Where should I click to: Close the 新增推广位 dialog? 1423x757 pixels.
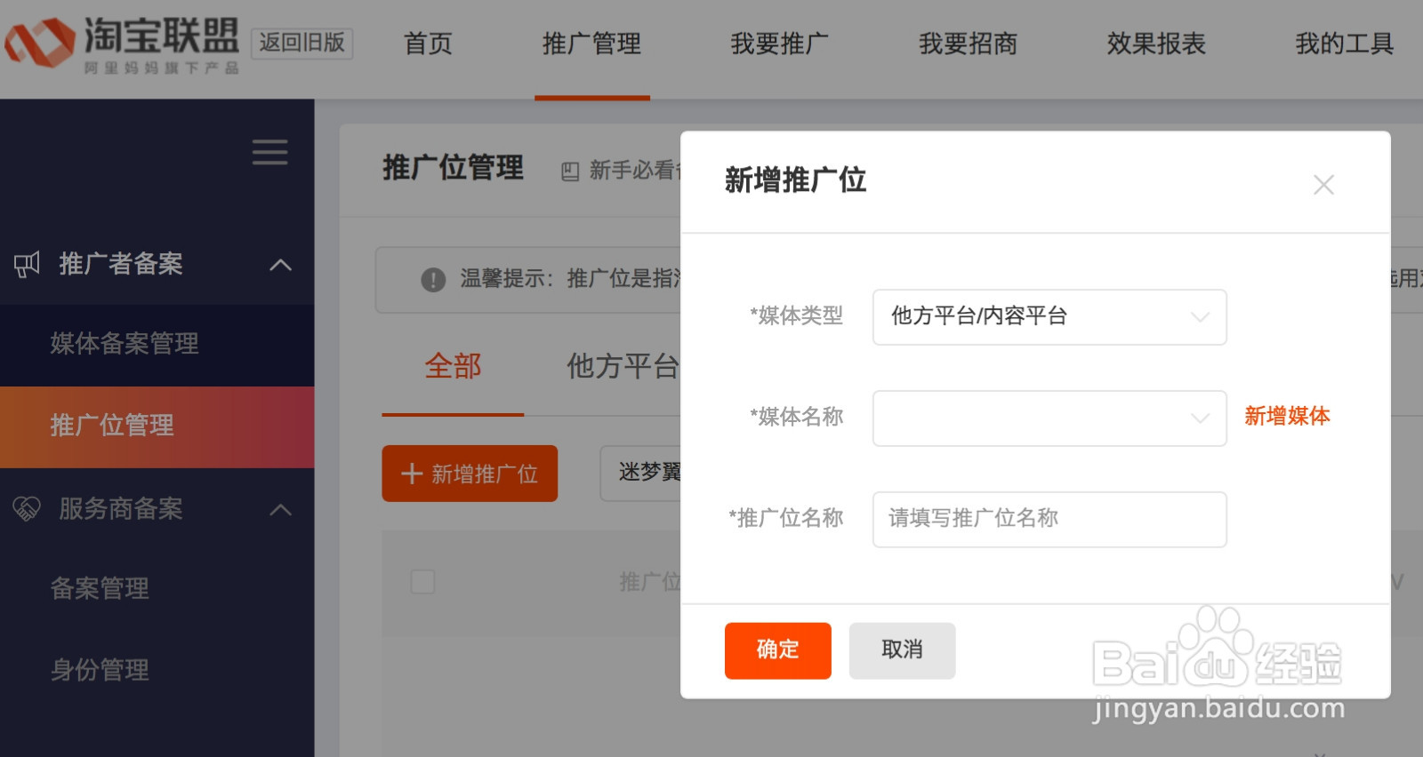[x=1323, y=185]
